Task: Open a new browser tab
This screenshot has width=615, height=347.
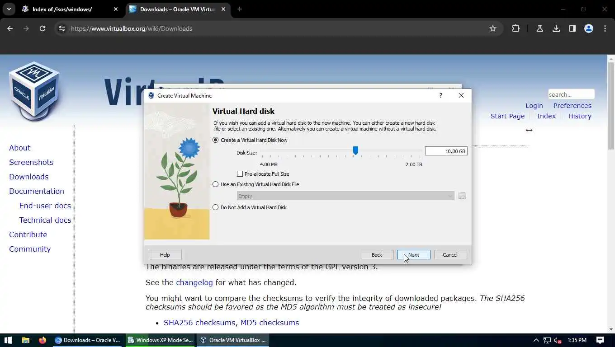Action: point(240,9)
